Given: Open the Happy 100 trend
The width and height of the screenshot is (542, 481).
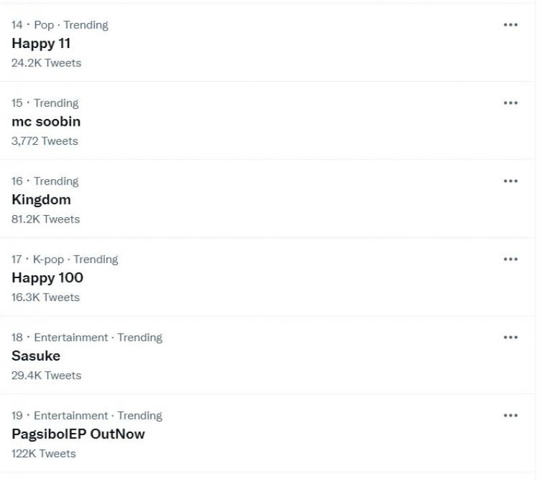Looking at the screenshot, I should tap(47, 278).
